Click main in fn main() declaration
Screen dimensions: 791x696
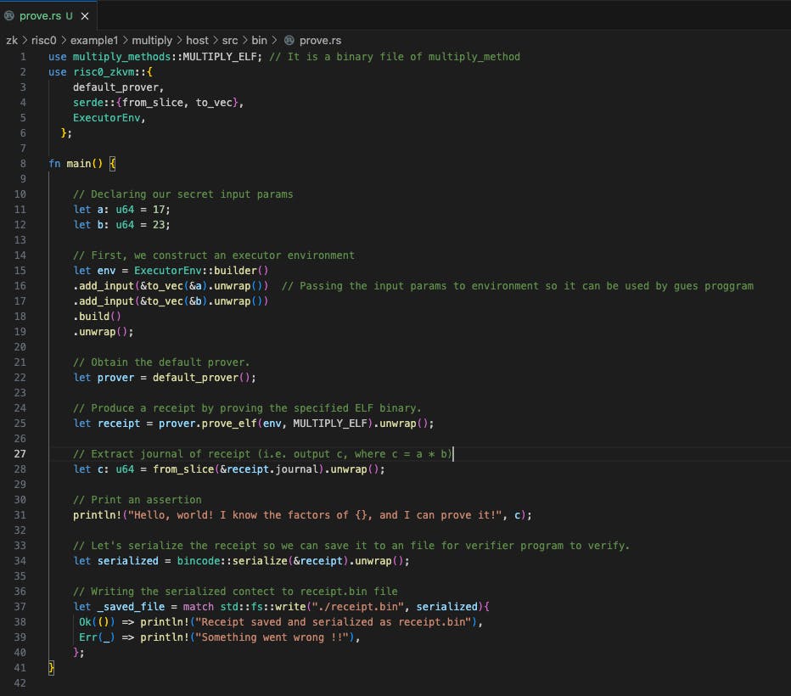click(x=79, y=164)
